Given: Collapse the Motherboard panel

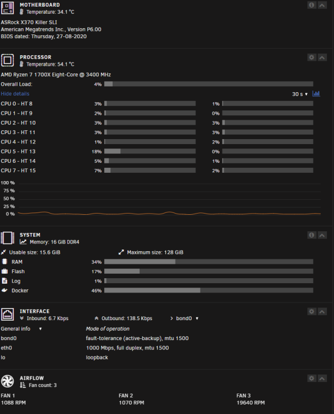Looking at the screenshot, I should [322, 5].
